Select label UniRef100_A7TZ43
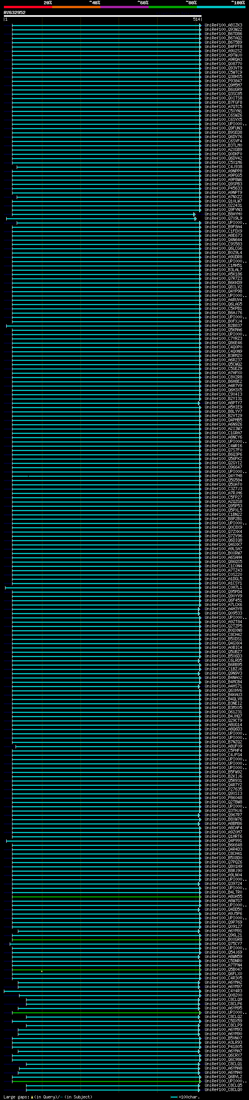This screenshot has height=1100, width=249. [223, 570]
